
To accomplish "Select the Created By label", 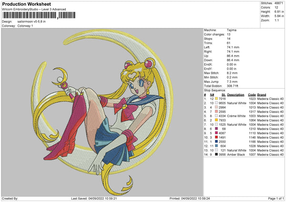I will click(x=10, y=198).
